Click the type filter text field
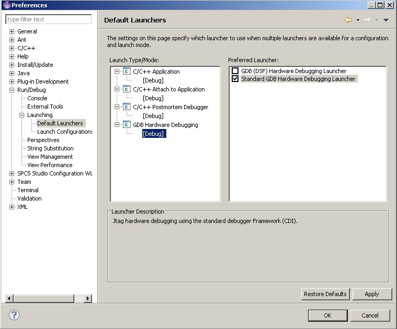 [x=48, y=19]
